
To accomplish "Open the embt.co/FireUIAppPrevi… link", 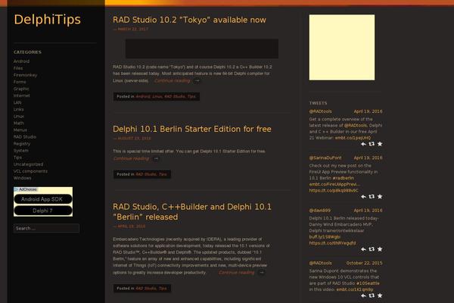I will pos(334,184).
